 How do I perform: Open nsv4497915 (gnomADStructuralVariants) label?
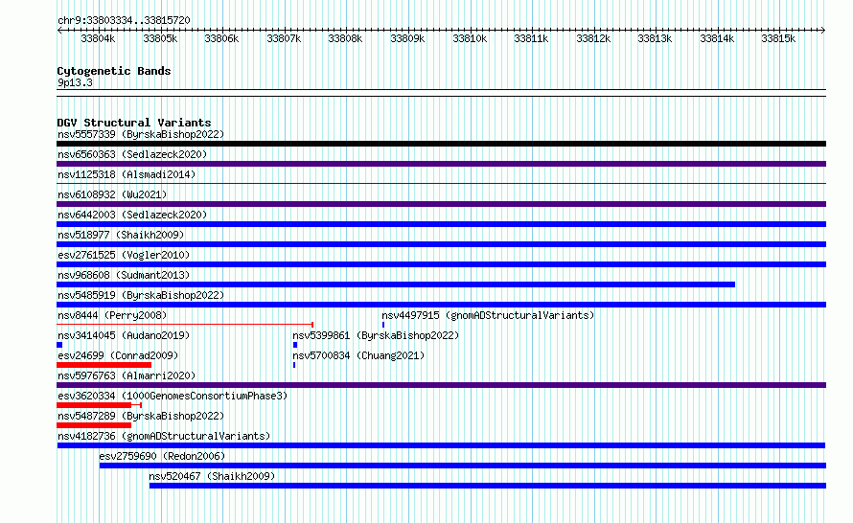pyautogui.click(x=488, y=315)
